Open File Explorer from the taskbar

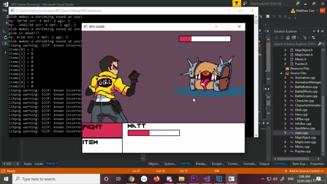pyautogui.click(x=181, y=179)
